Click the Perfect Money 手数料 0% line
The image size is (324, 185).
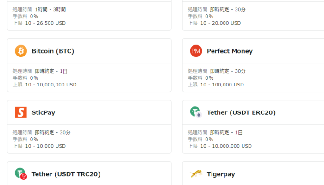point(201,78)
